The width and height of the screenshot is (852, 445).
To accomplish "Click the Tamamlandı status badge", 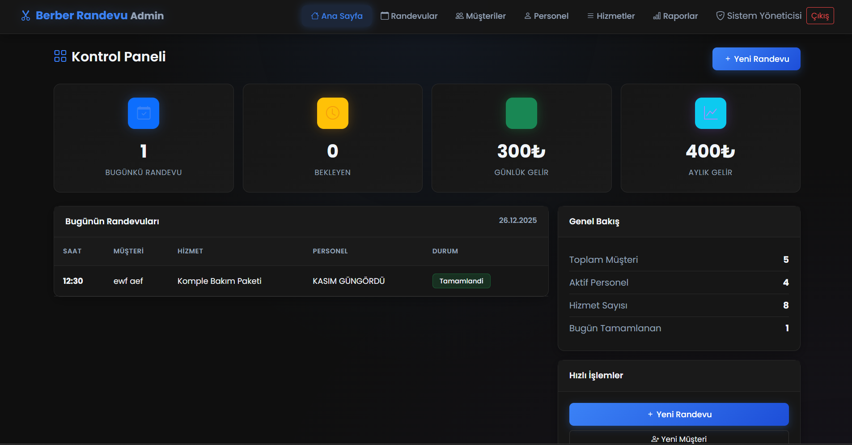I will tap(462, 281).
